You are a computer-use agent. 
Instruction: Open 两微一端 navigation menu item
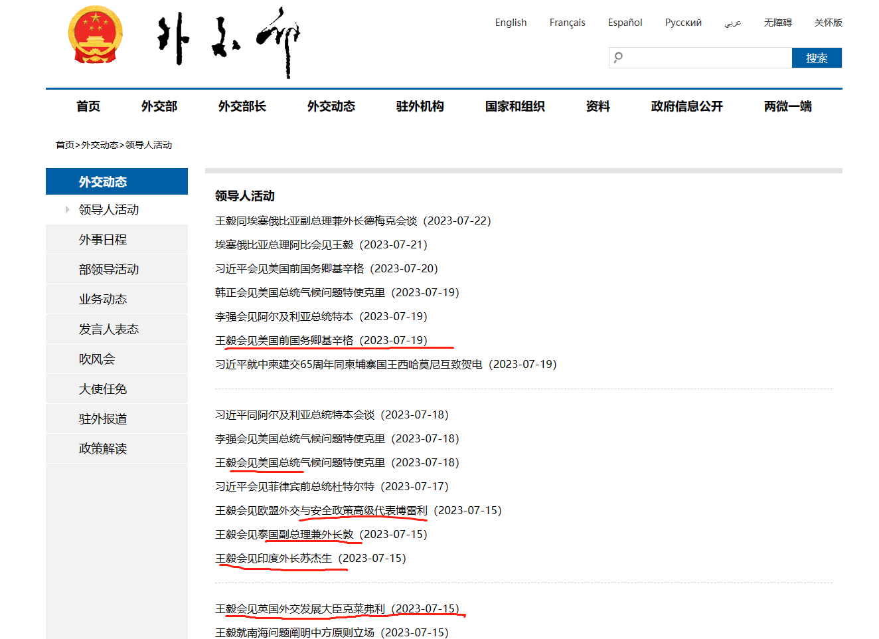point(788,106)
